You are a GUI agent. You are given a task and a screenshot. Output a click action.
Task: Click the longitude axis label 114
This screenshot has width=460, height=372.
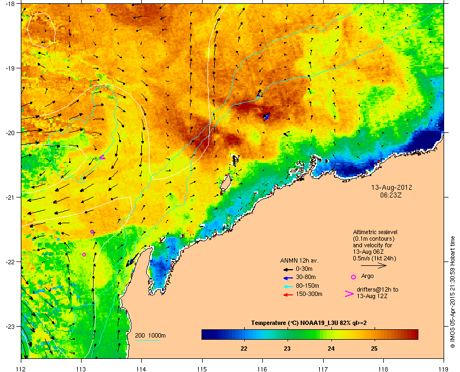point(141,369)
